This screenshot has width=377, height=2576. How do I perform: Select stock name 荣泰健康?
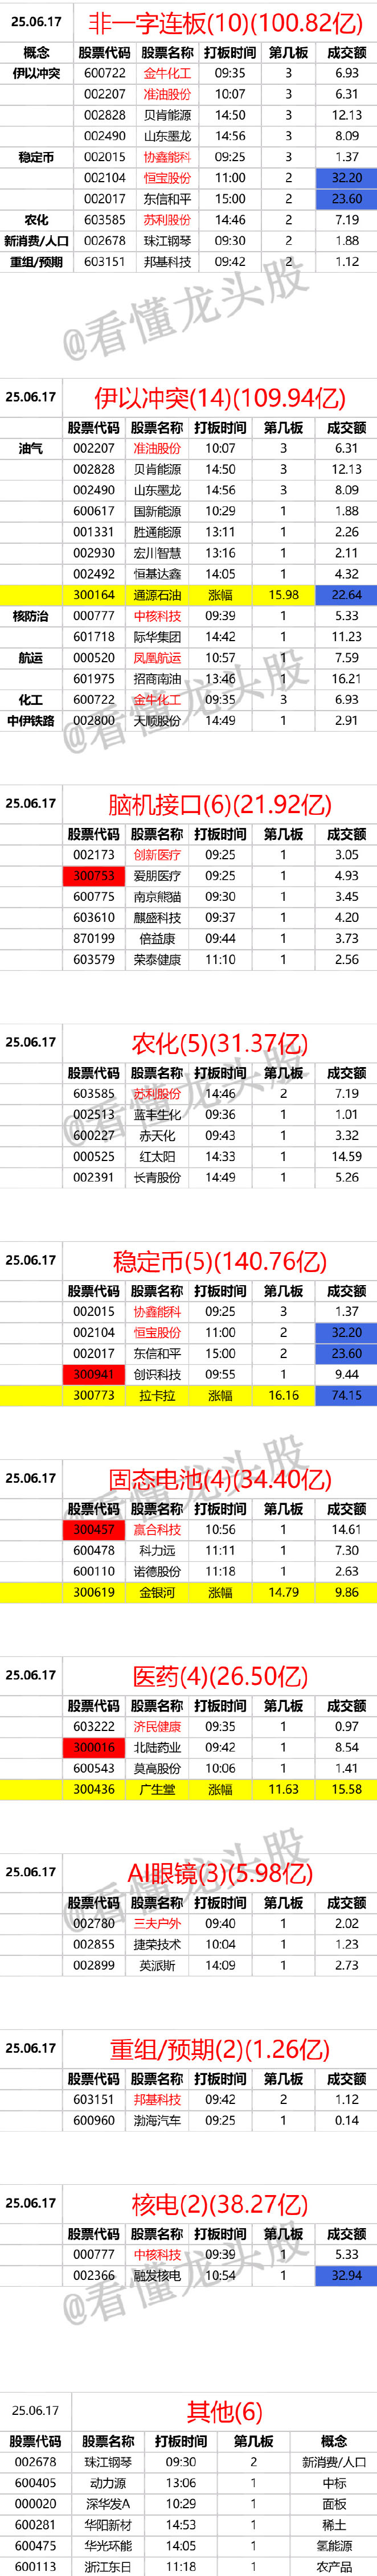point(157,960)
